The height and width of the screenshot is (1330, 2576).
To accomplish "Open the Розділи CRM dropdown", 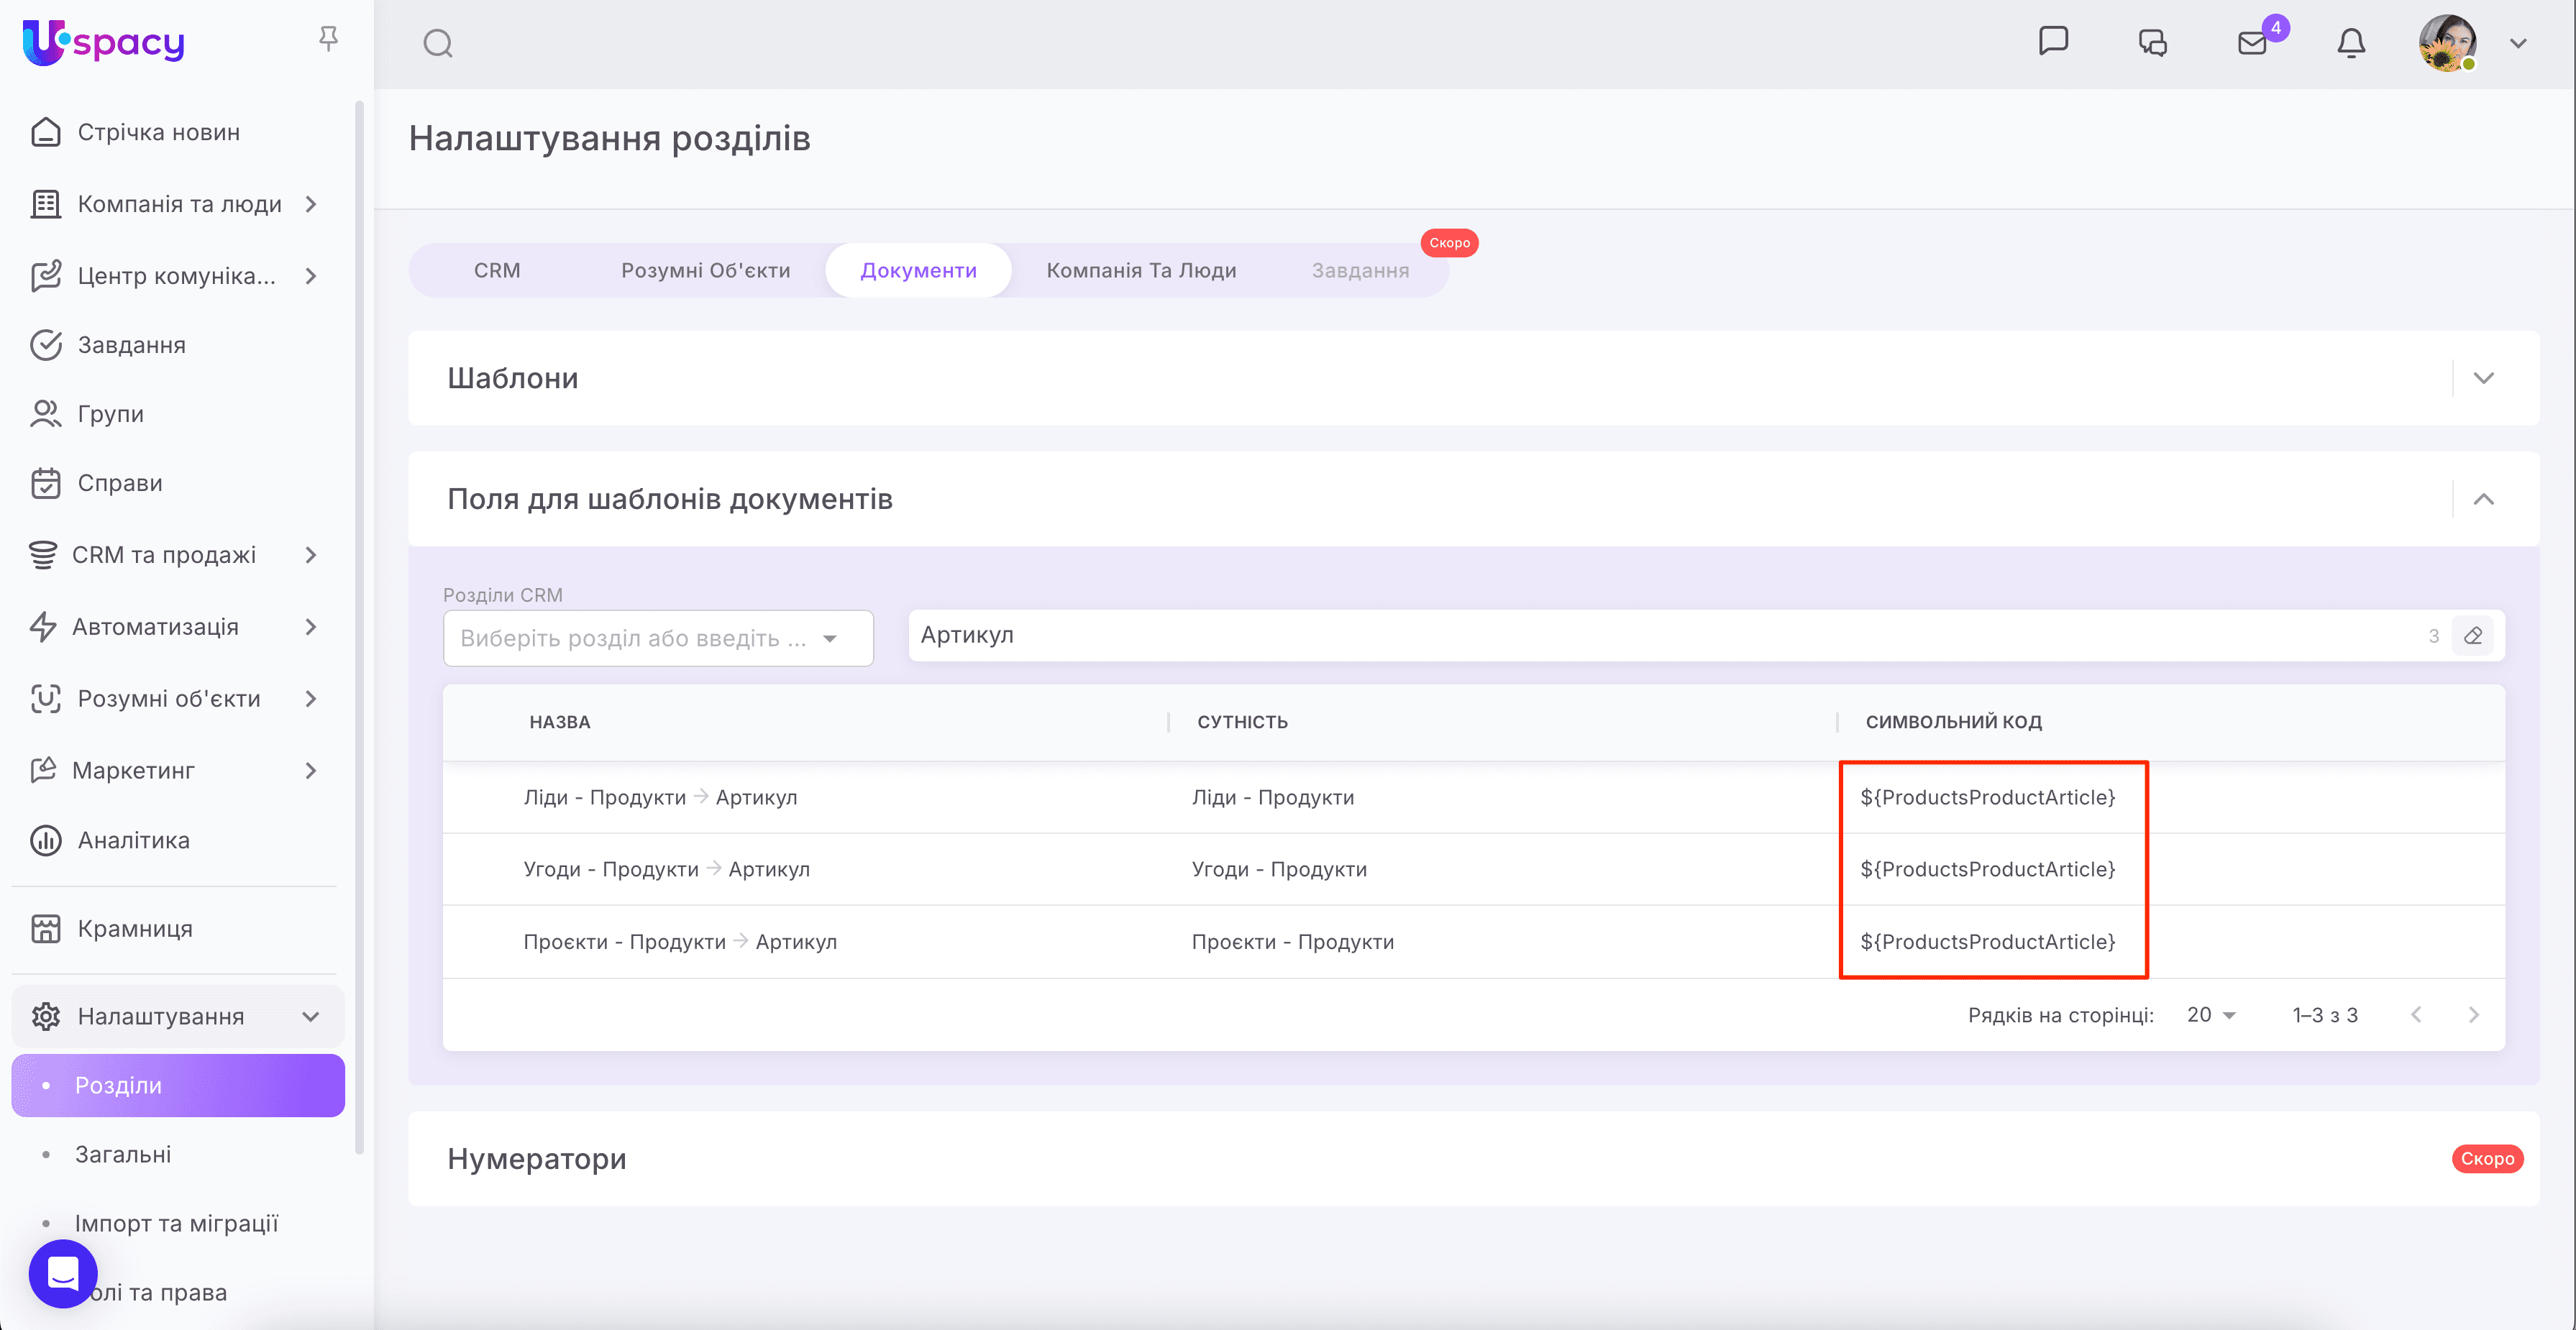I will pos(657,638).
